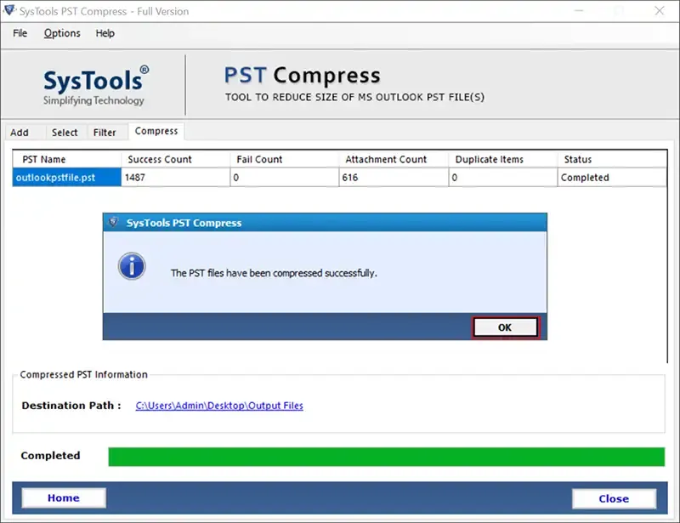Click the 'compressed successfully' message text
Screen dimensions: 680x523
(274, 273)
